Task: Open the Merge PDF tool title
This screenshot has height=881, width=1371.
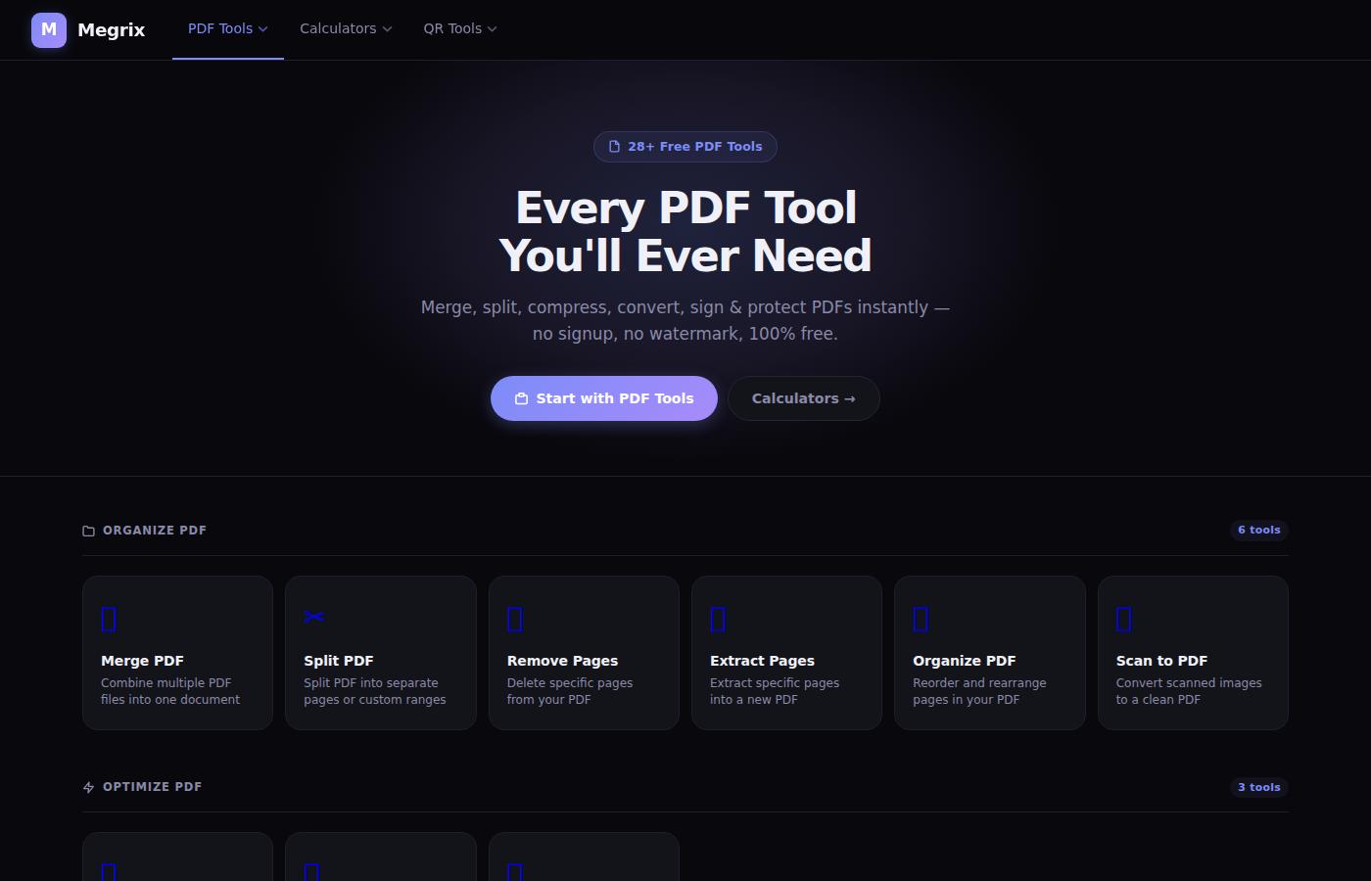Action: pyautogui.click(x=142, y=661)
